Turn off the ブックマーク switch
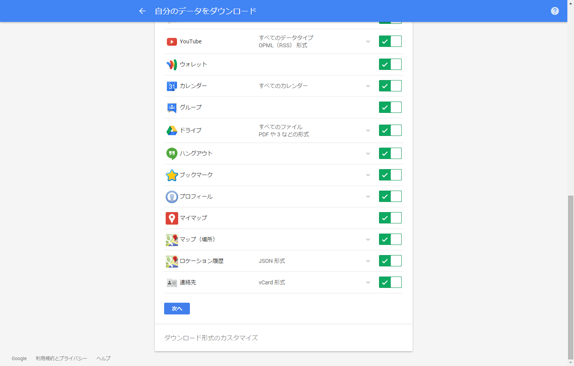This screenshot has height=366, width=574. [x=390, y=175]
